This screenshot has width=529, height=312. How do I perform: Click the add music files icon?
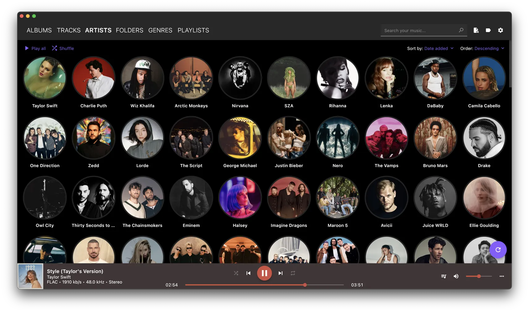[476, 30]
